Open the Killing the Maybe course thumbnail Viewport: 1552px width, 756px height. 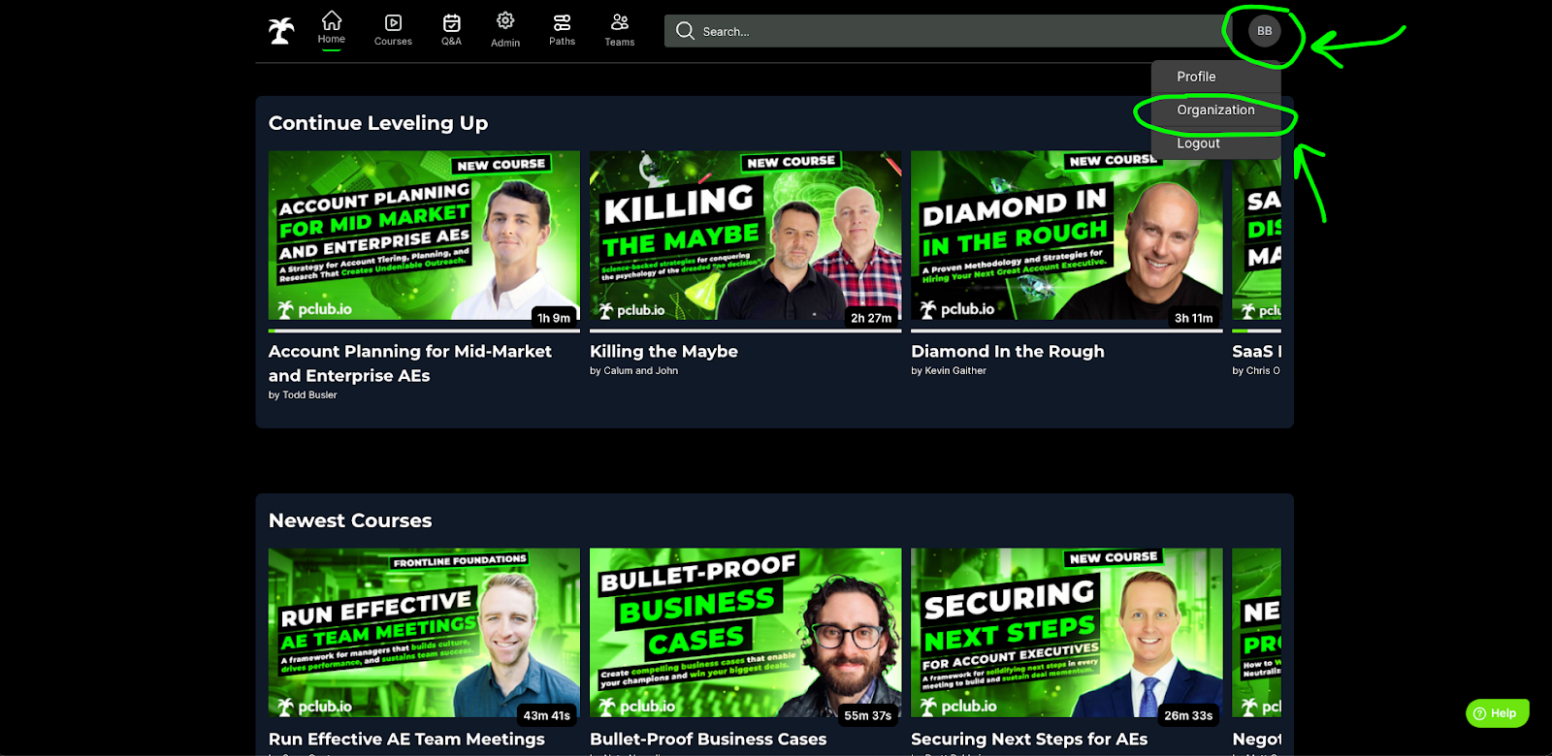pos(745,236)
